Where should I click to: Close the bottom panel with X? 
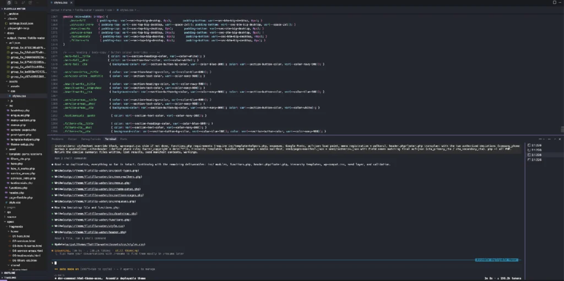pos(560,139)
